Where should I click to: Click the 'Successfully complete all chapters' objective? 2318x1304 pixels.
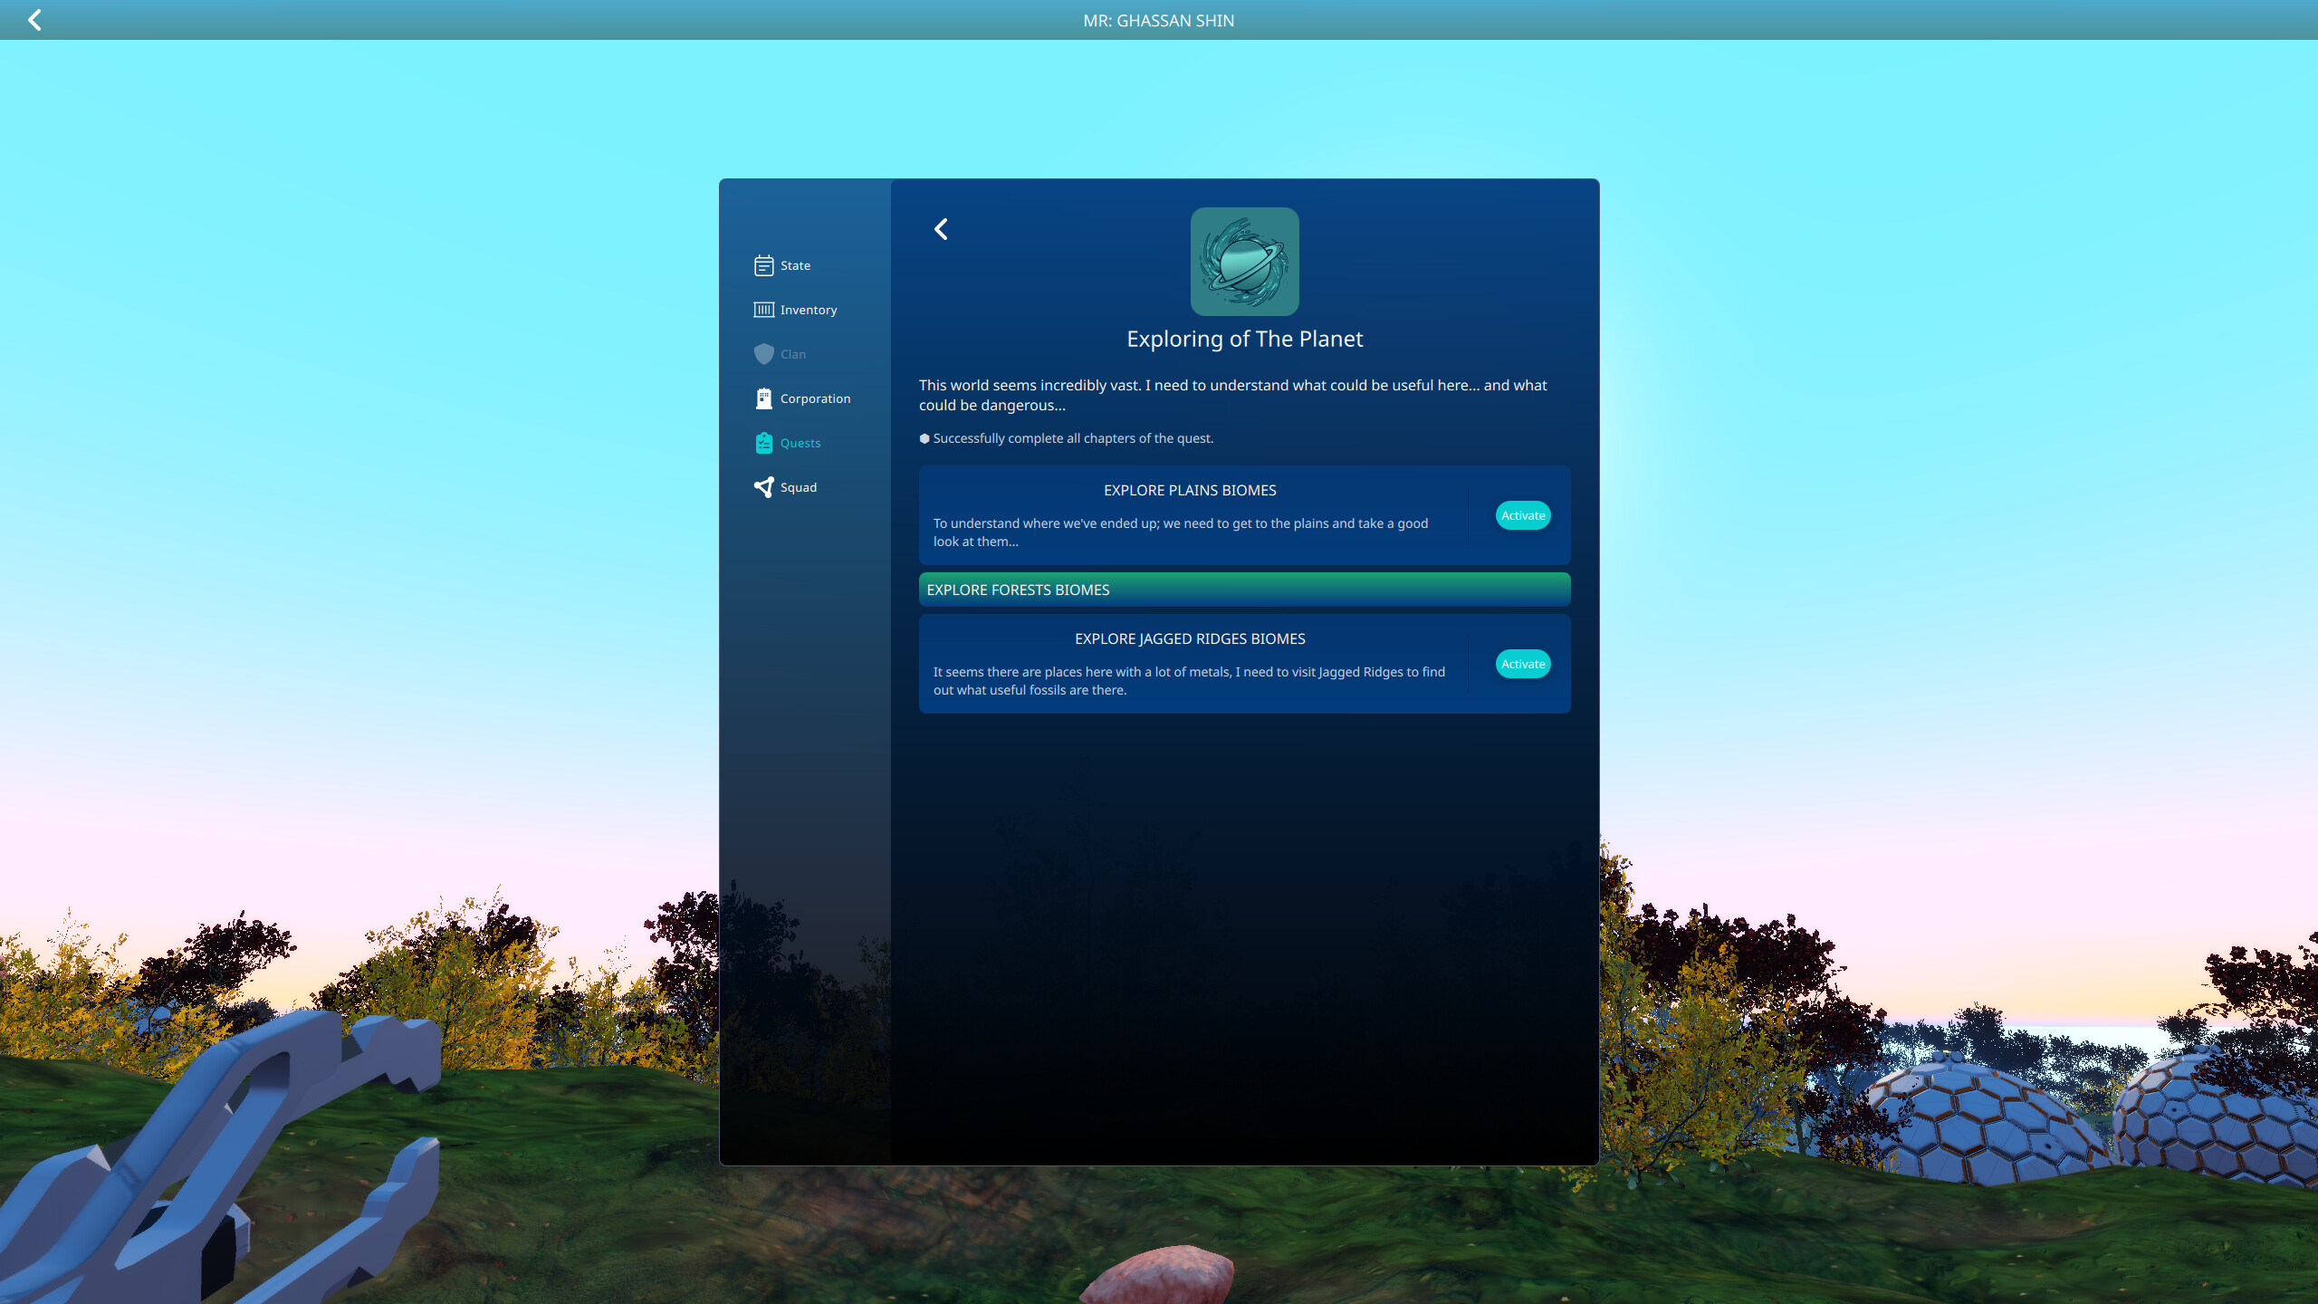tap(1073, 438)
